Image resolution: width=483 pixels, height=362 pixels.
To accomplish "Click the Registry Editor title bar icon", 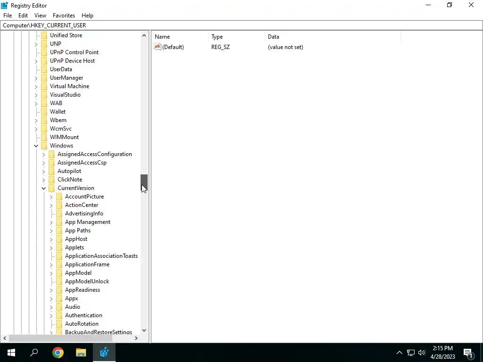I will pos(4,5).
